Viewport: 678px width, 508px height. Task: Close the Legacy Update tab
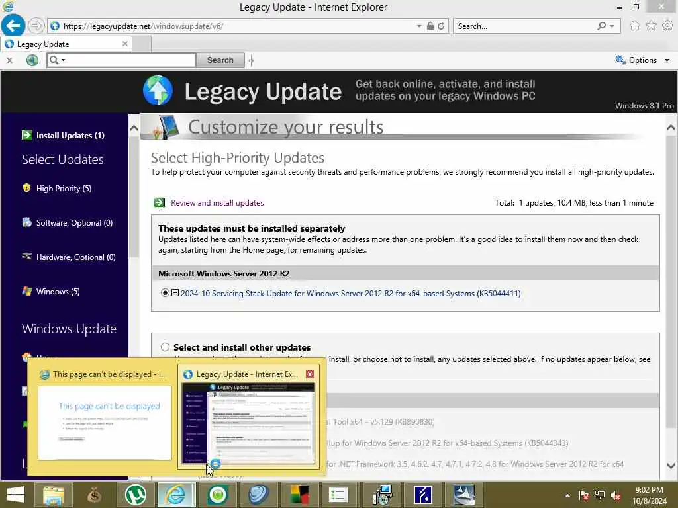coord(125,44)
